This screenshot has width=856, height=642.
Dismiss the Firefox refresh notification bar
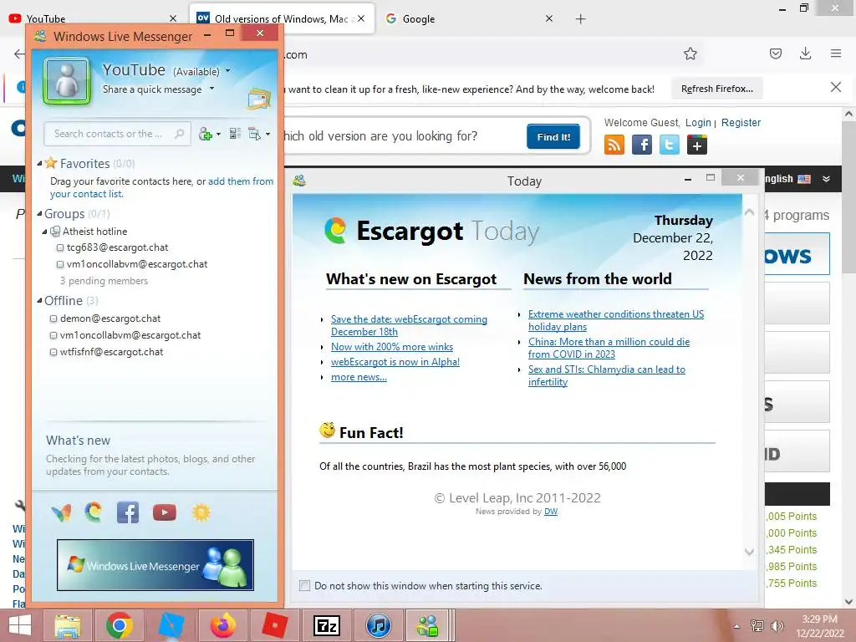pyautogui.click(x=835, y=87)
